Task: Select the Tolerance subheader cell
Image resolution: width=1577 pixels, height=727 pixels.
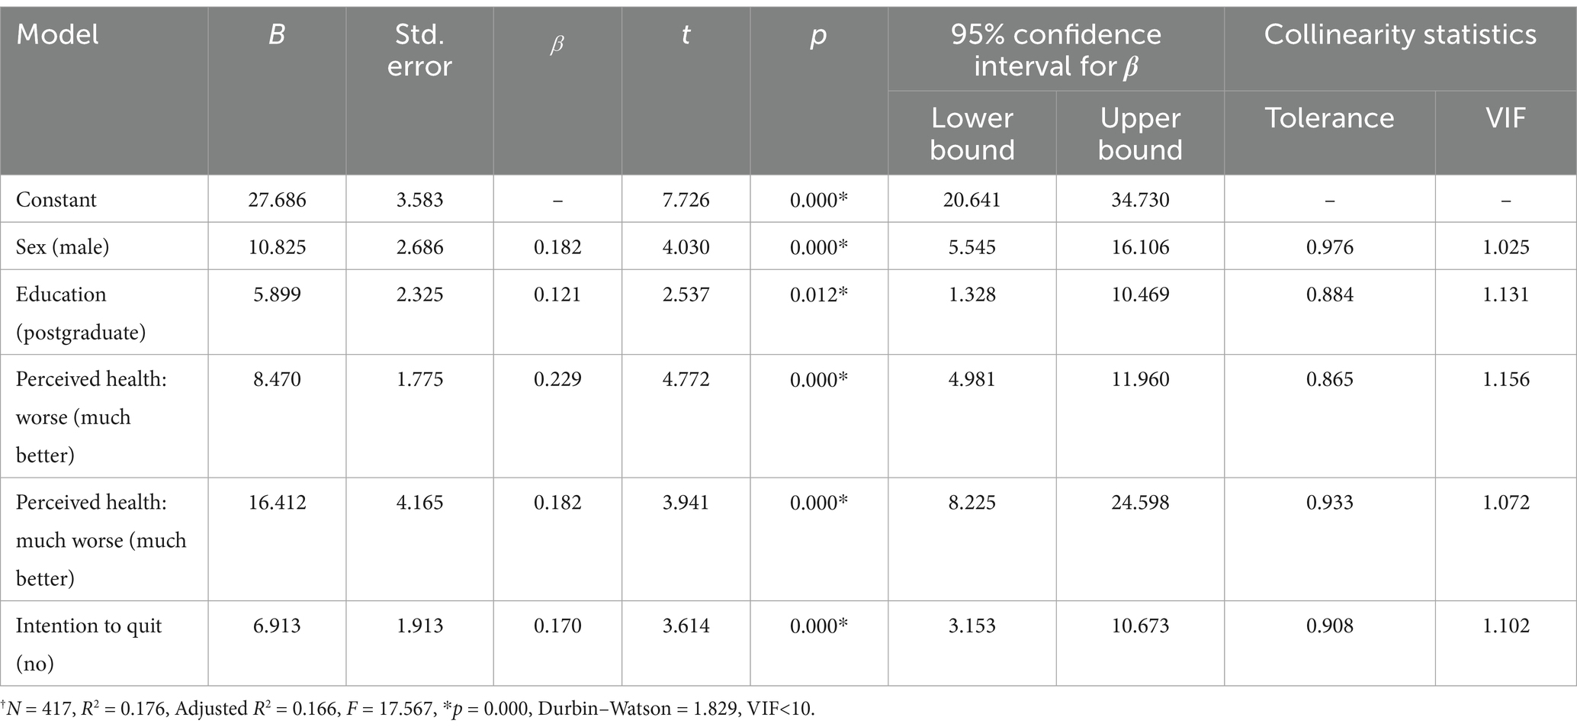Action: pyautogui.click(x=1329, y=118)
